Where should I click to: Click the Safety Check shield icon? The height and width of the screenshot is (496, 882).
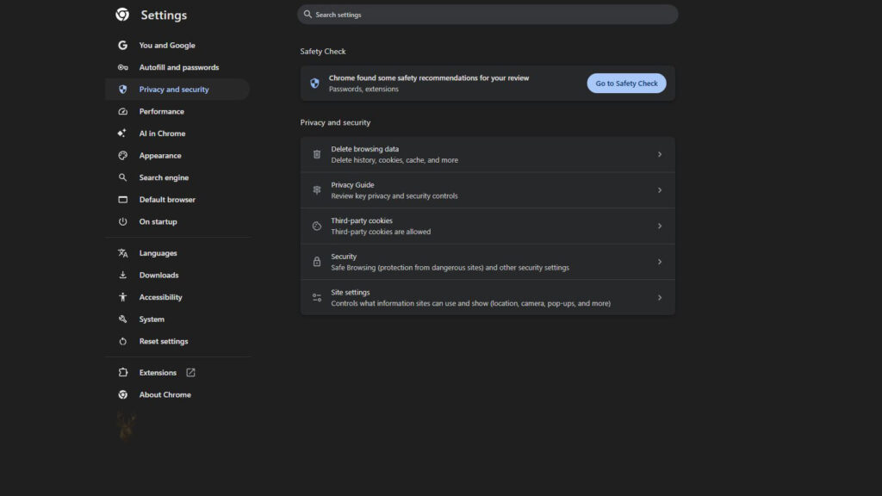314,84
